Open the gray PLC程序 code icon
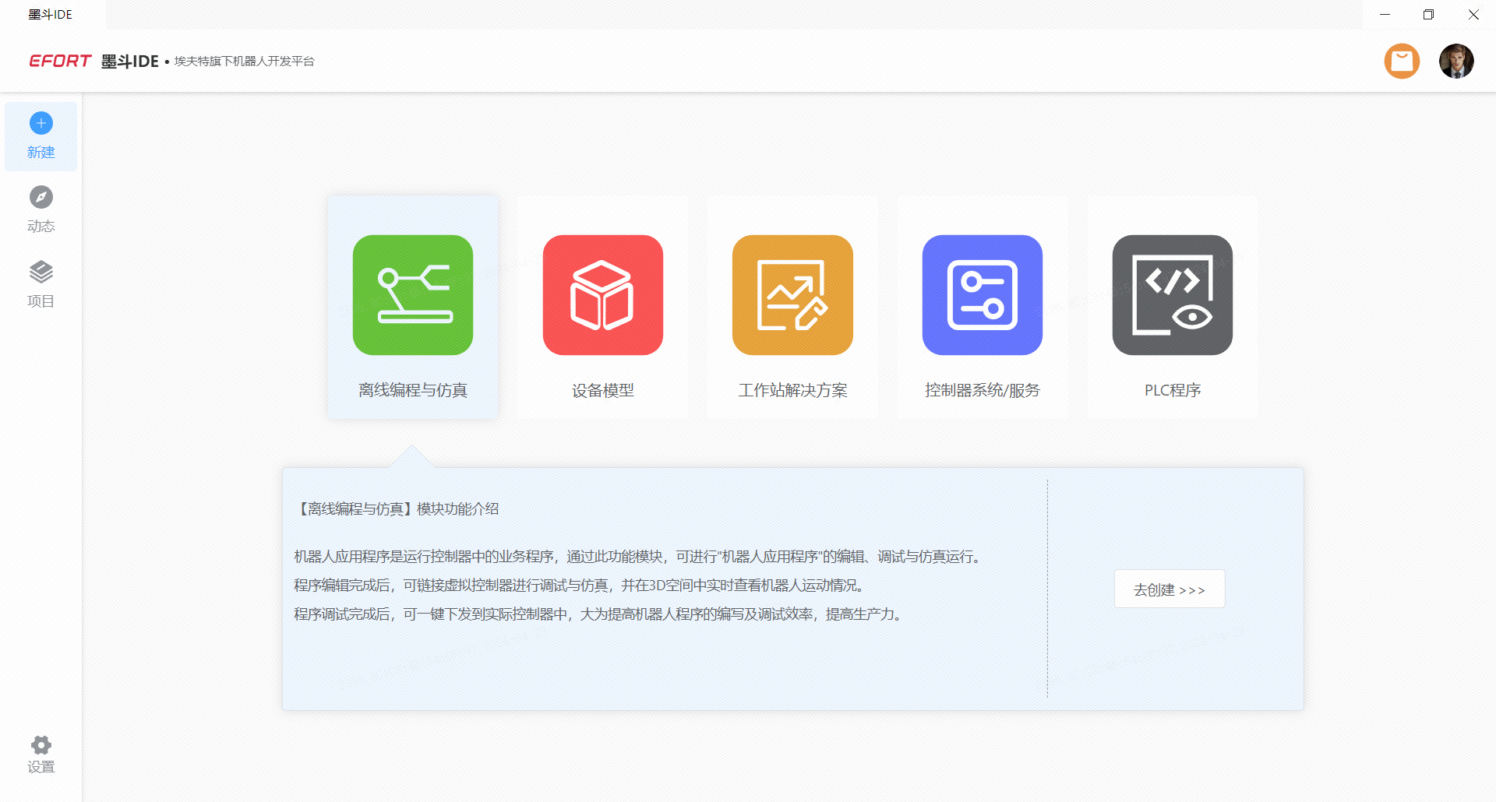 1172,295
